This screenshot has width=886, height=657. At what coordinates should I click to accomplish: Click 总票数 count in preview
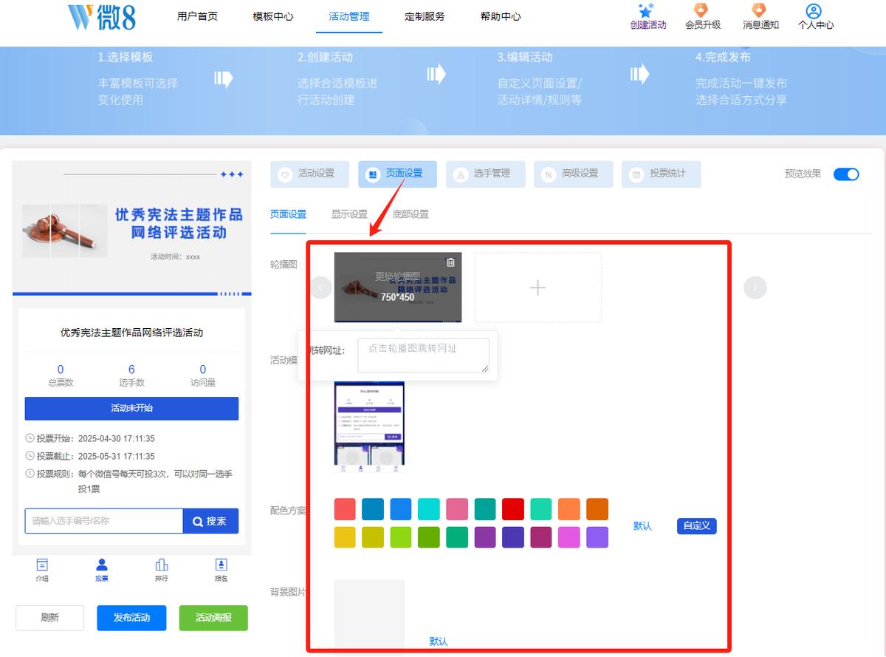61,375
